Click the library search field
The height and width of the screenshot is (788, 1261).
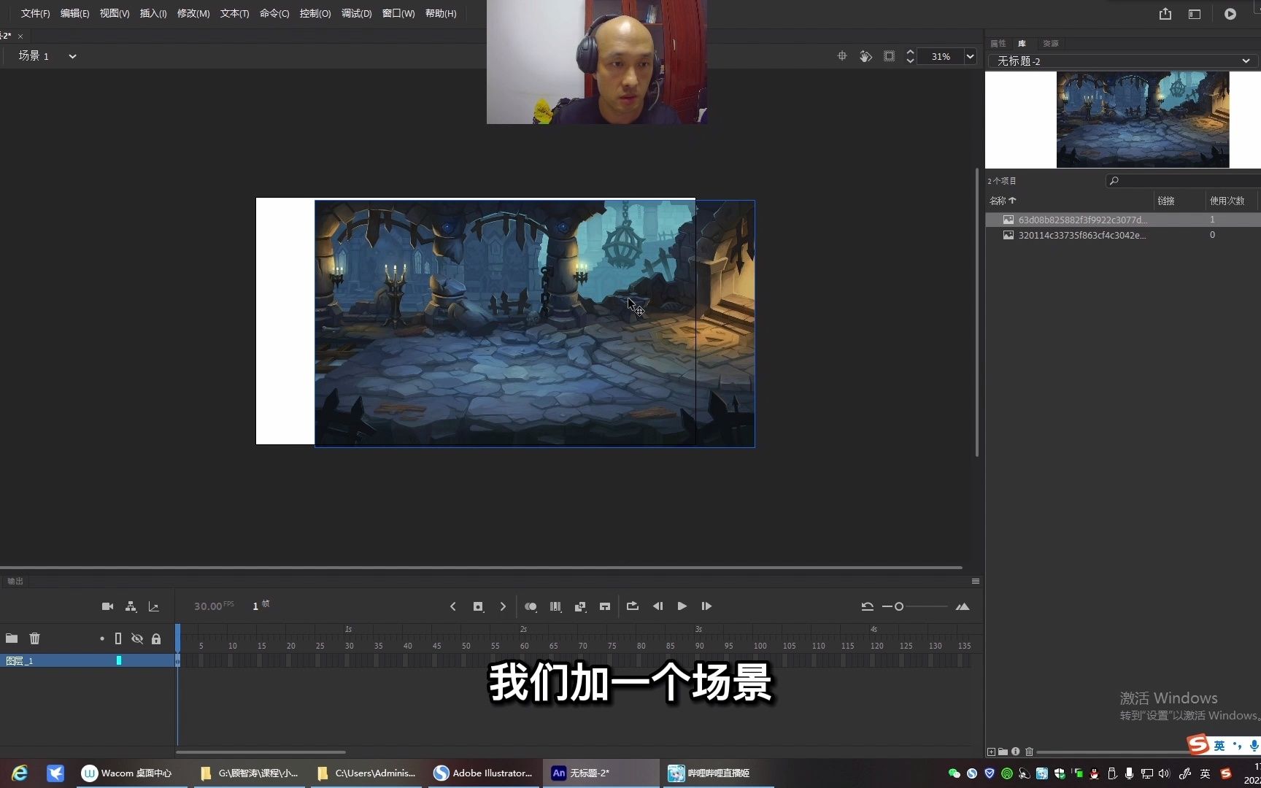[1183, 181]
